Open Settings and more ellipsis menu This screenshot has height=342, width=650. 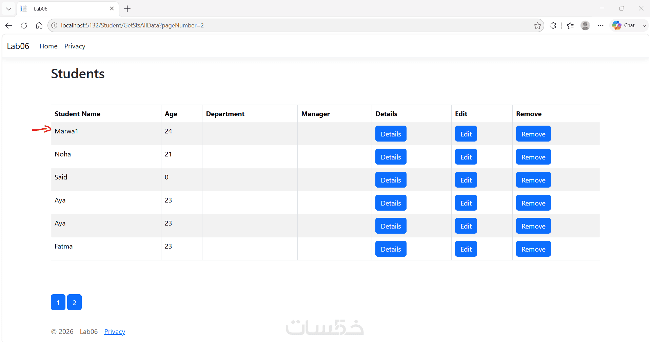click(600, 25)
